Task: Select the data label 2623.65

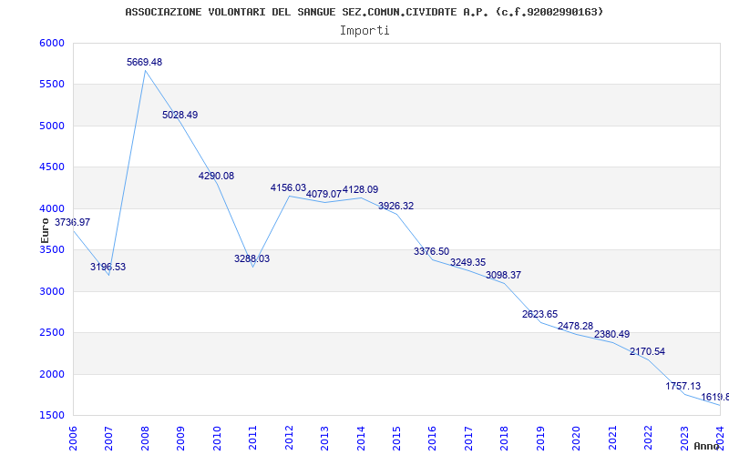Action: [x=539, y=314]
